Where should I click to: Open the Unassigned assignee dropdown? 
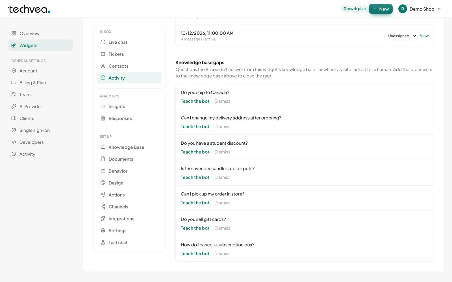click(x=401, y=36)
